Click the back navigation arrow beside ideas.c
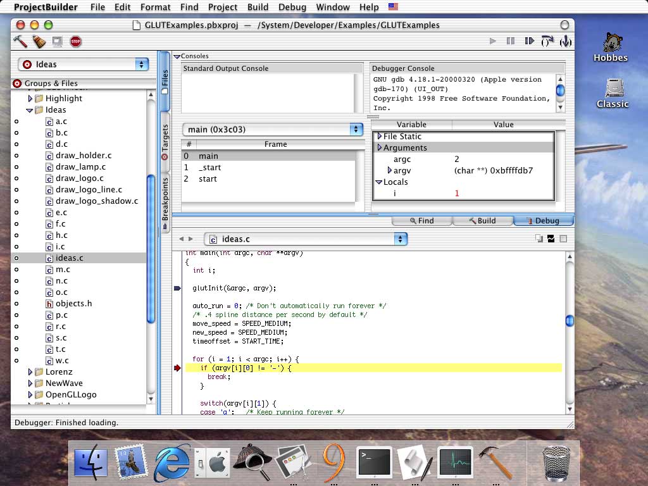This screenshot has height=486, width=648. (181, 239)
